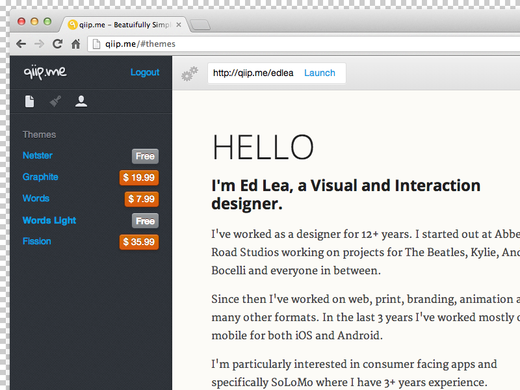Close the qiip.me browser tab

tap(179, 25)
